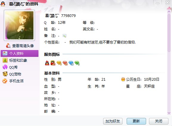
Task: Click the QQ penguin logo in title bar
Action: pos(3,4)
